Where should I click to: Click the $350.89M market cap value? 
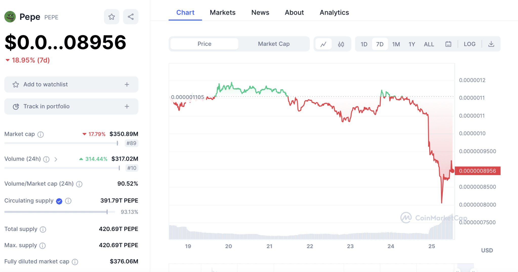tap(124, 134)
